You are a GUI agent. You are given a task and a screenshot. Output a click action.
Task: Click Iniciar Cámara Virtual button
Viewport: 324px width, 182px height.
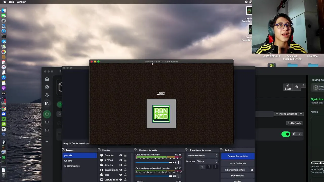click(x=235, y=170)
